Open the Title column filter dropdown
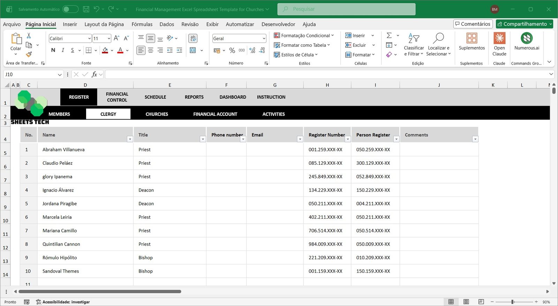The image size is (558, 306). tap(203, 139)
